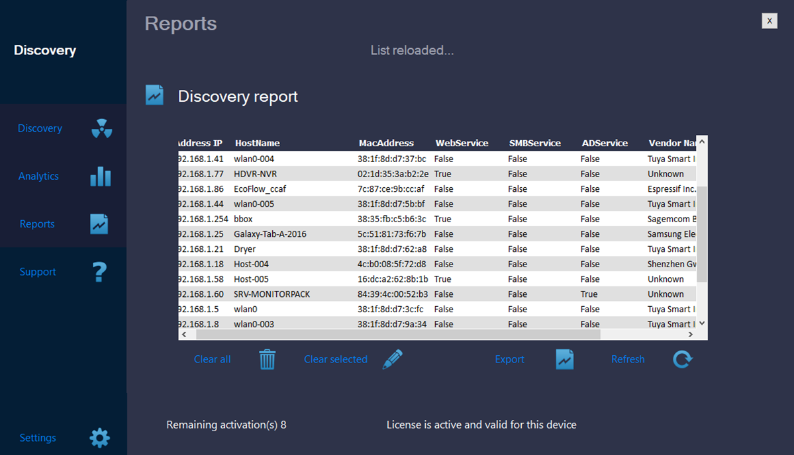Click the Settings gear icon
794x455 pixels.
pyautogui.click(x=100, y=438)
